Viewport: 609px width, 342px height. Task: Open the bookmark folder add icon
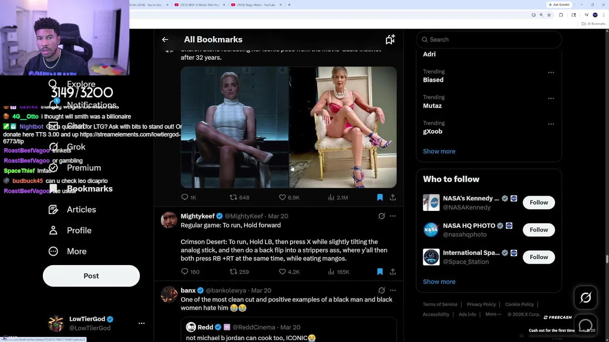point(390,39)
